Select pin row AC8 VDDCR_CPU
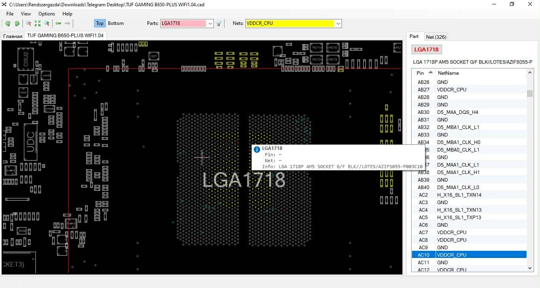 coord(469,240)
